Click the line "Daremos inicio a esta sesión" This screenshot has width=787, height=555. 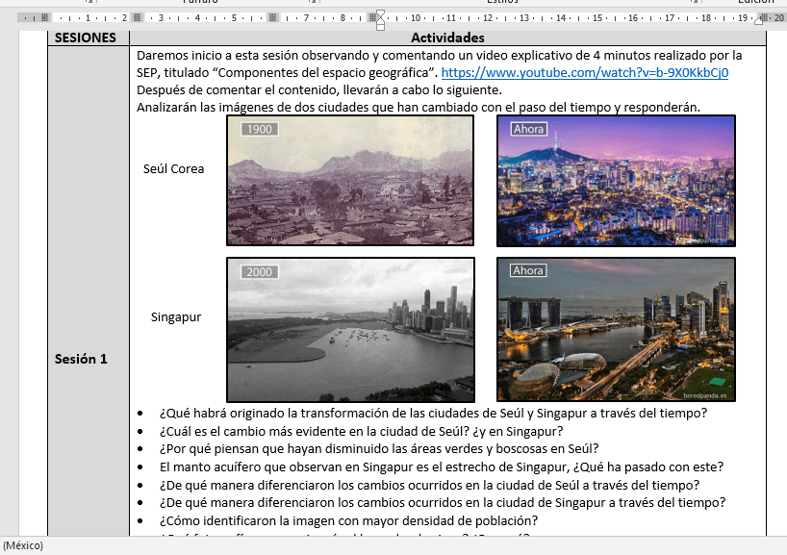439,55
